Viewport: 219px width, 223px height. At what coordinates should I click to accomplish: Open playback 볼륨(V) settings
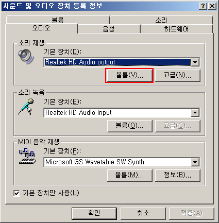(x=129, y=75)
